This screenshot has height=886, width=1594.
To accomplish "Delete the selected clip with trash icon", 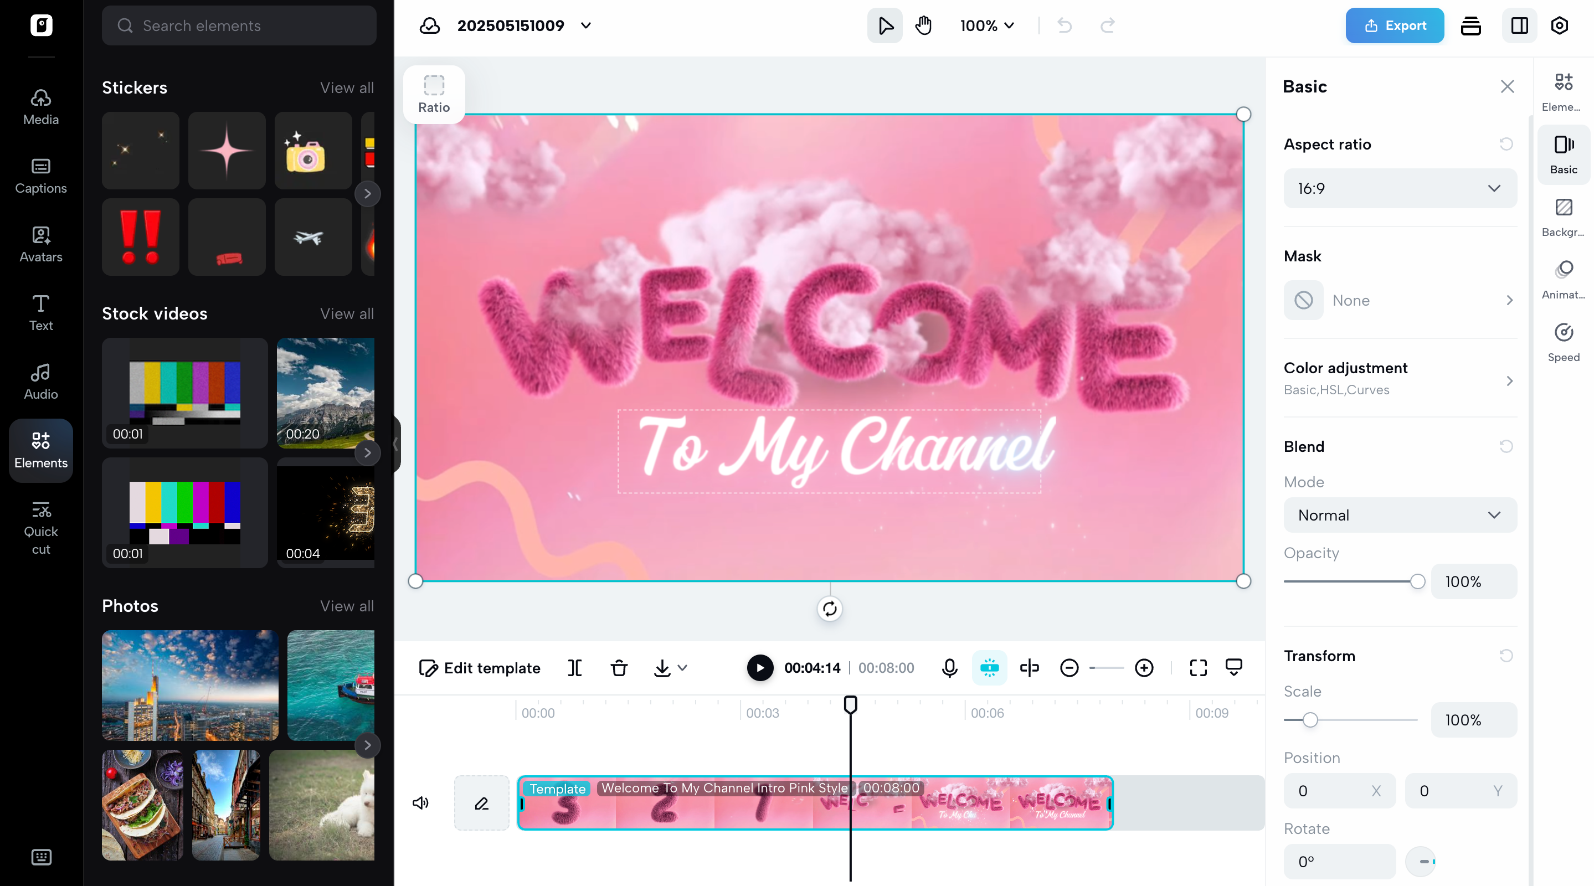I will click(x=619, y=668).
